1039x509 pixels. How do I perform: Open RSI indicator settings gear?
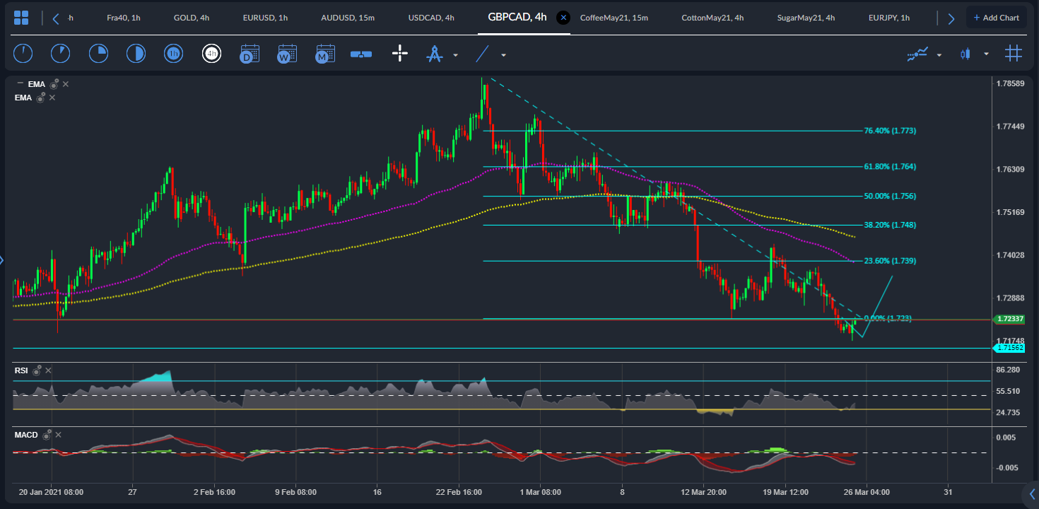click(x=37, y=370)
